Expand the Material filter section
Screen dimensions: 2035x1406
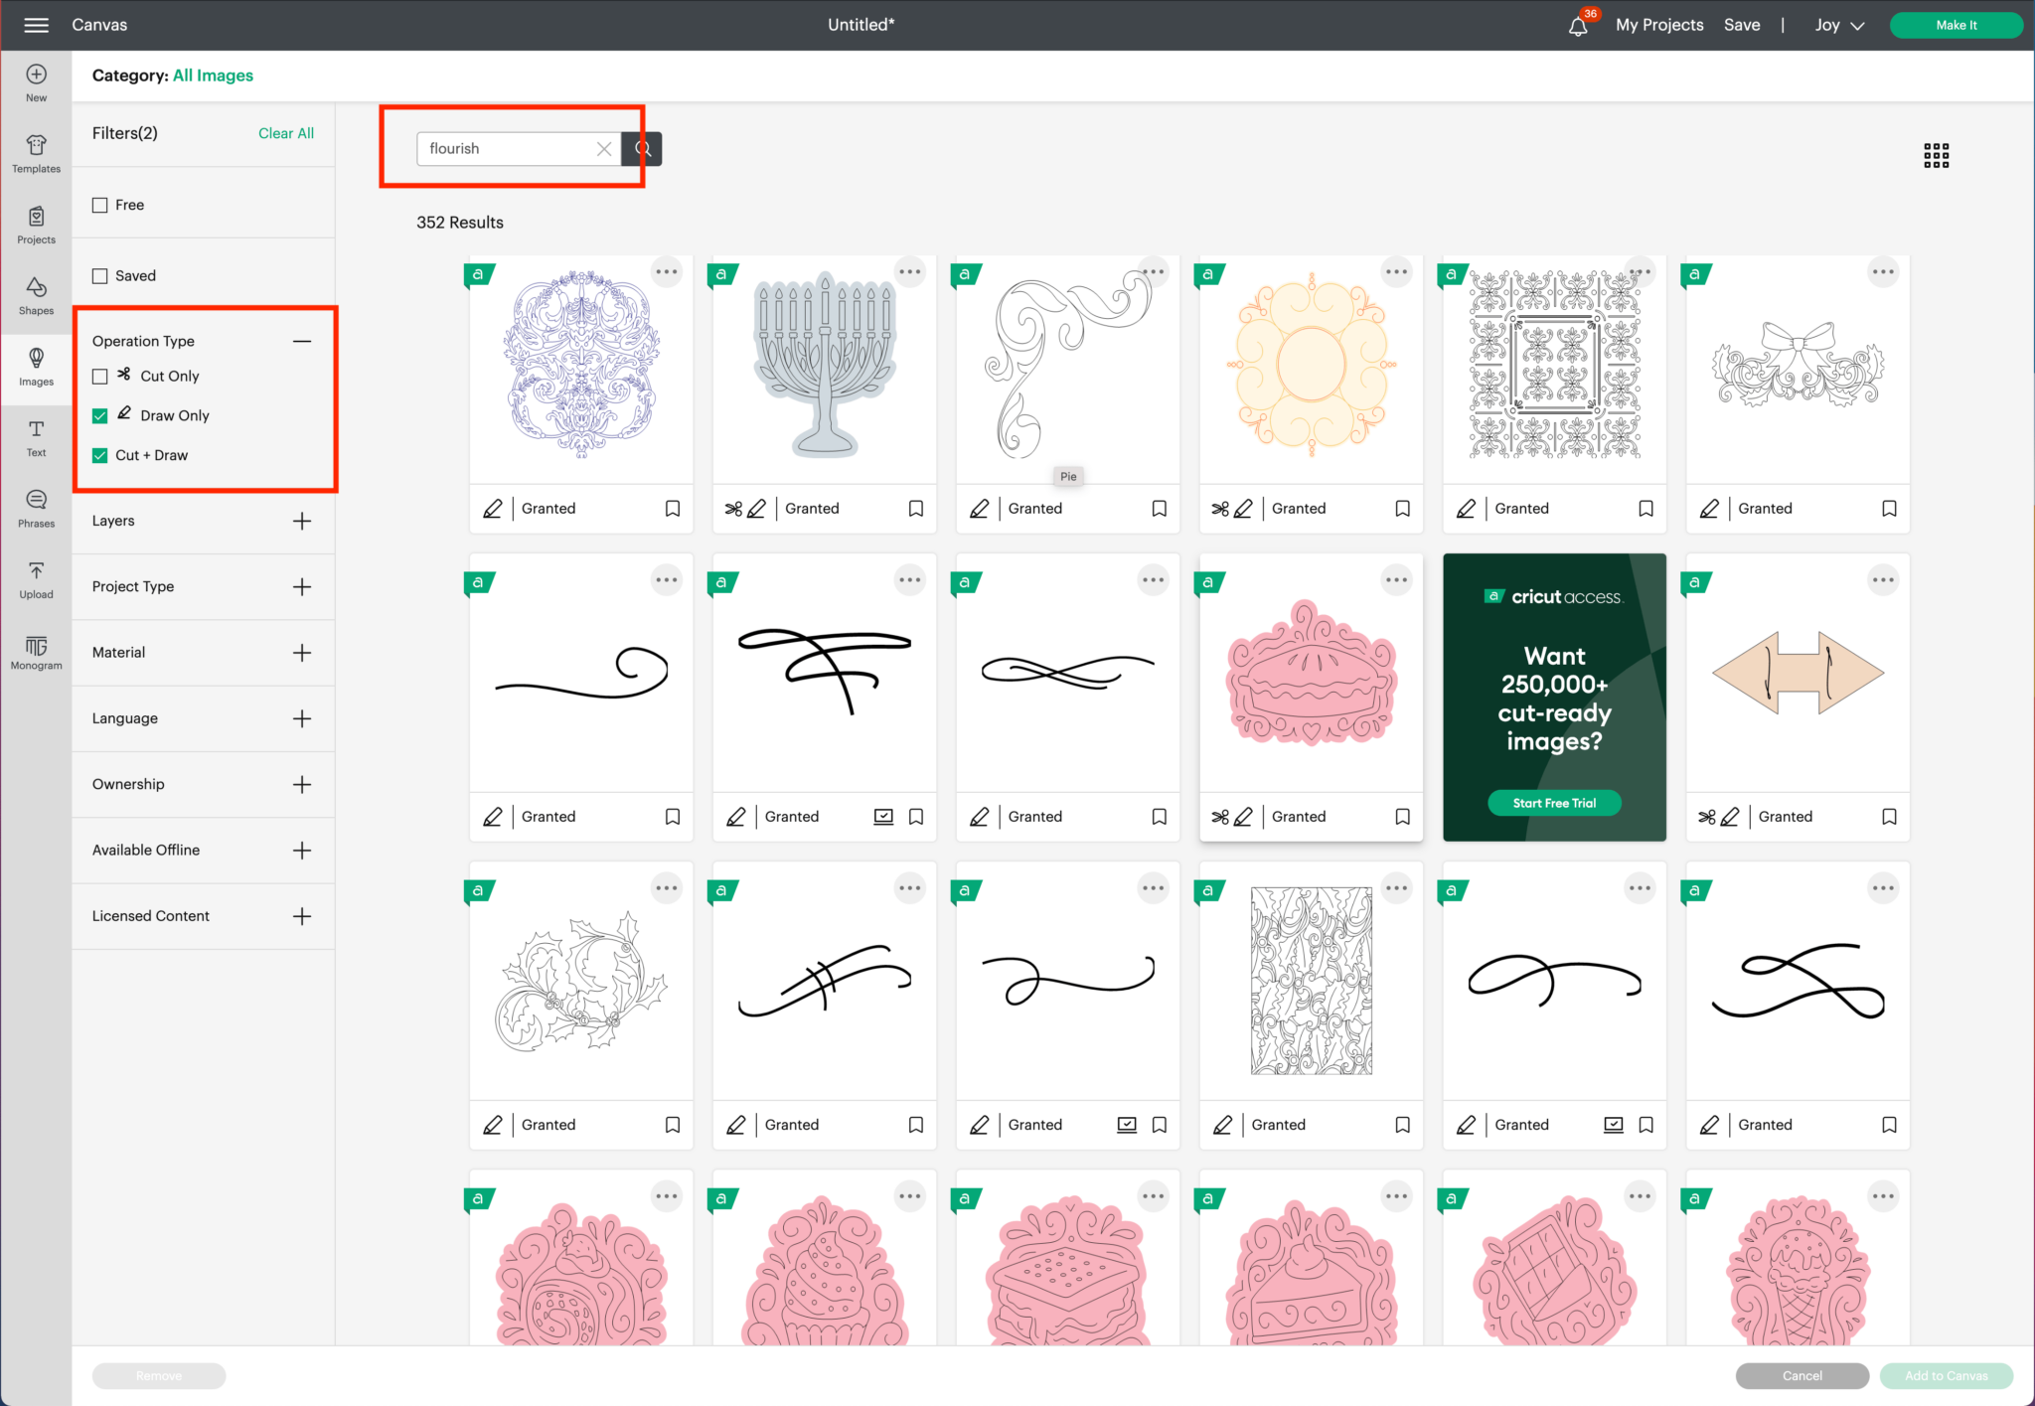[302, 653]
